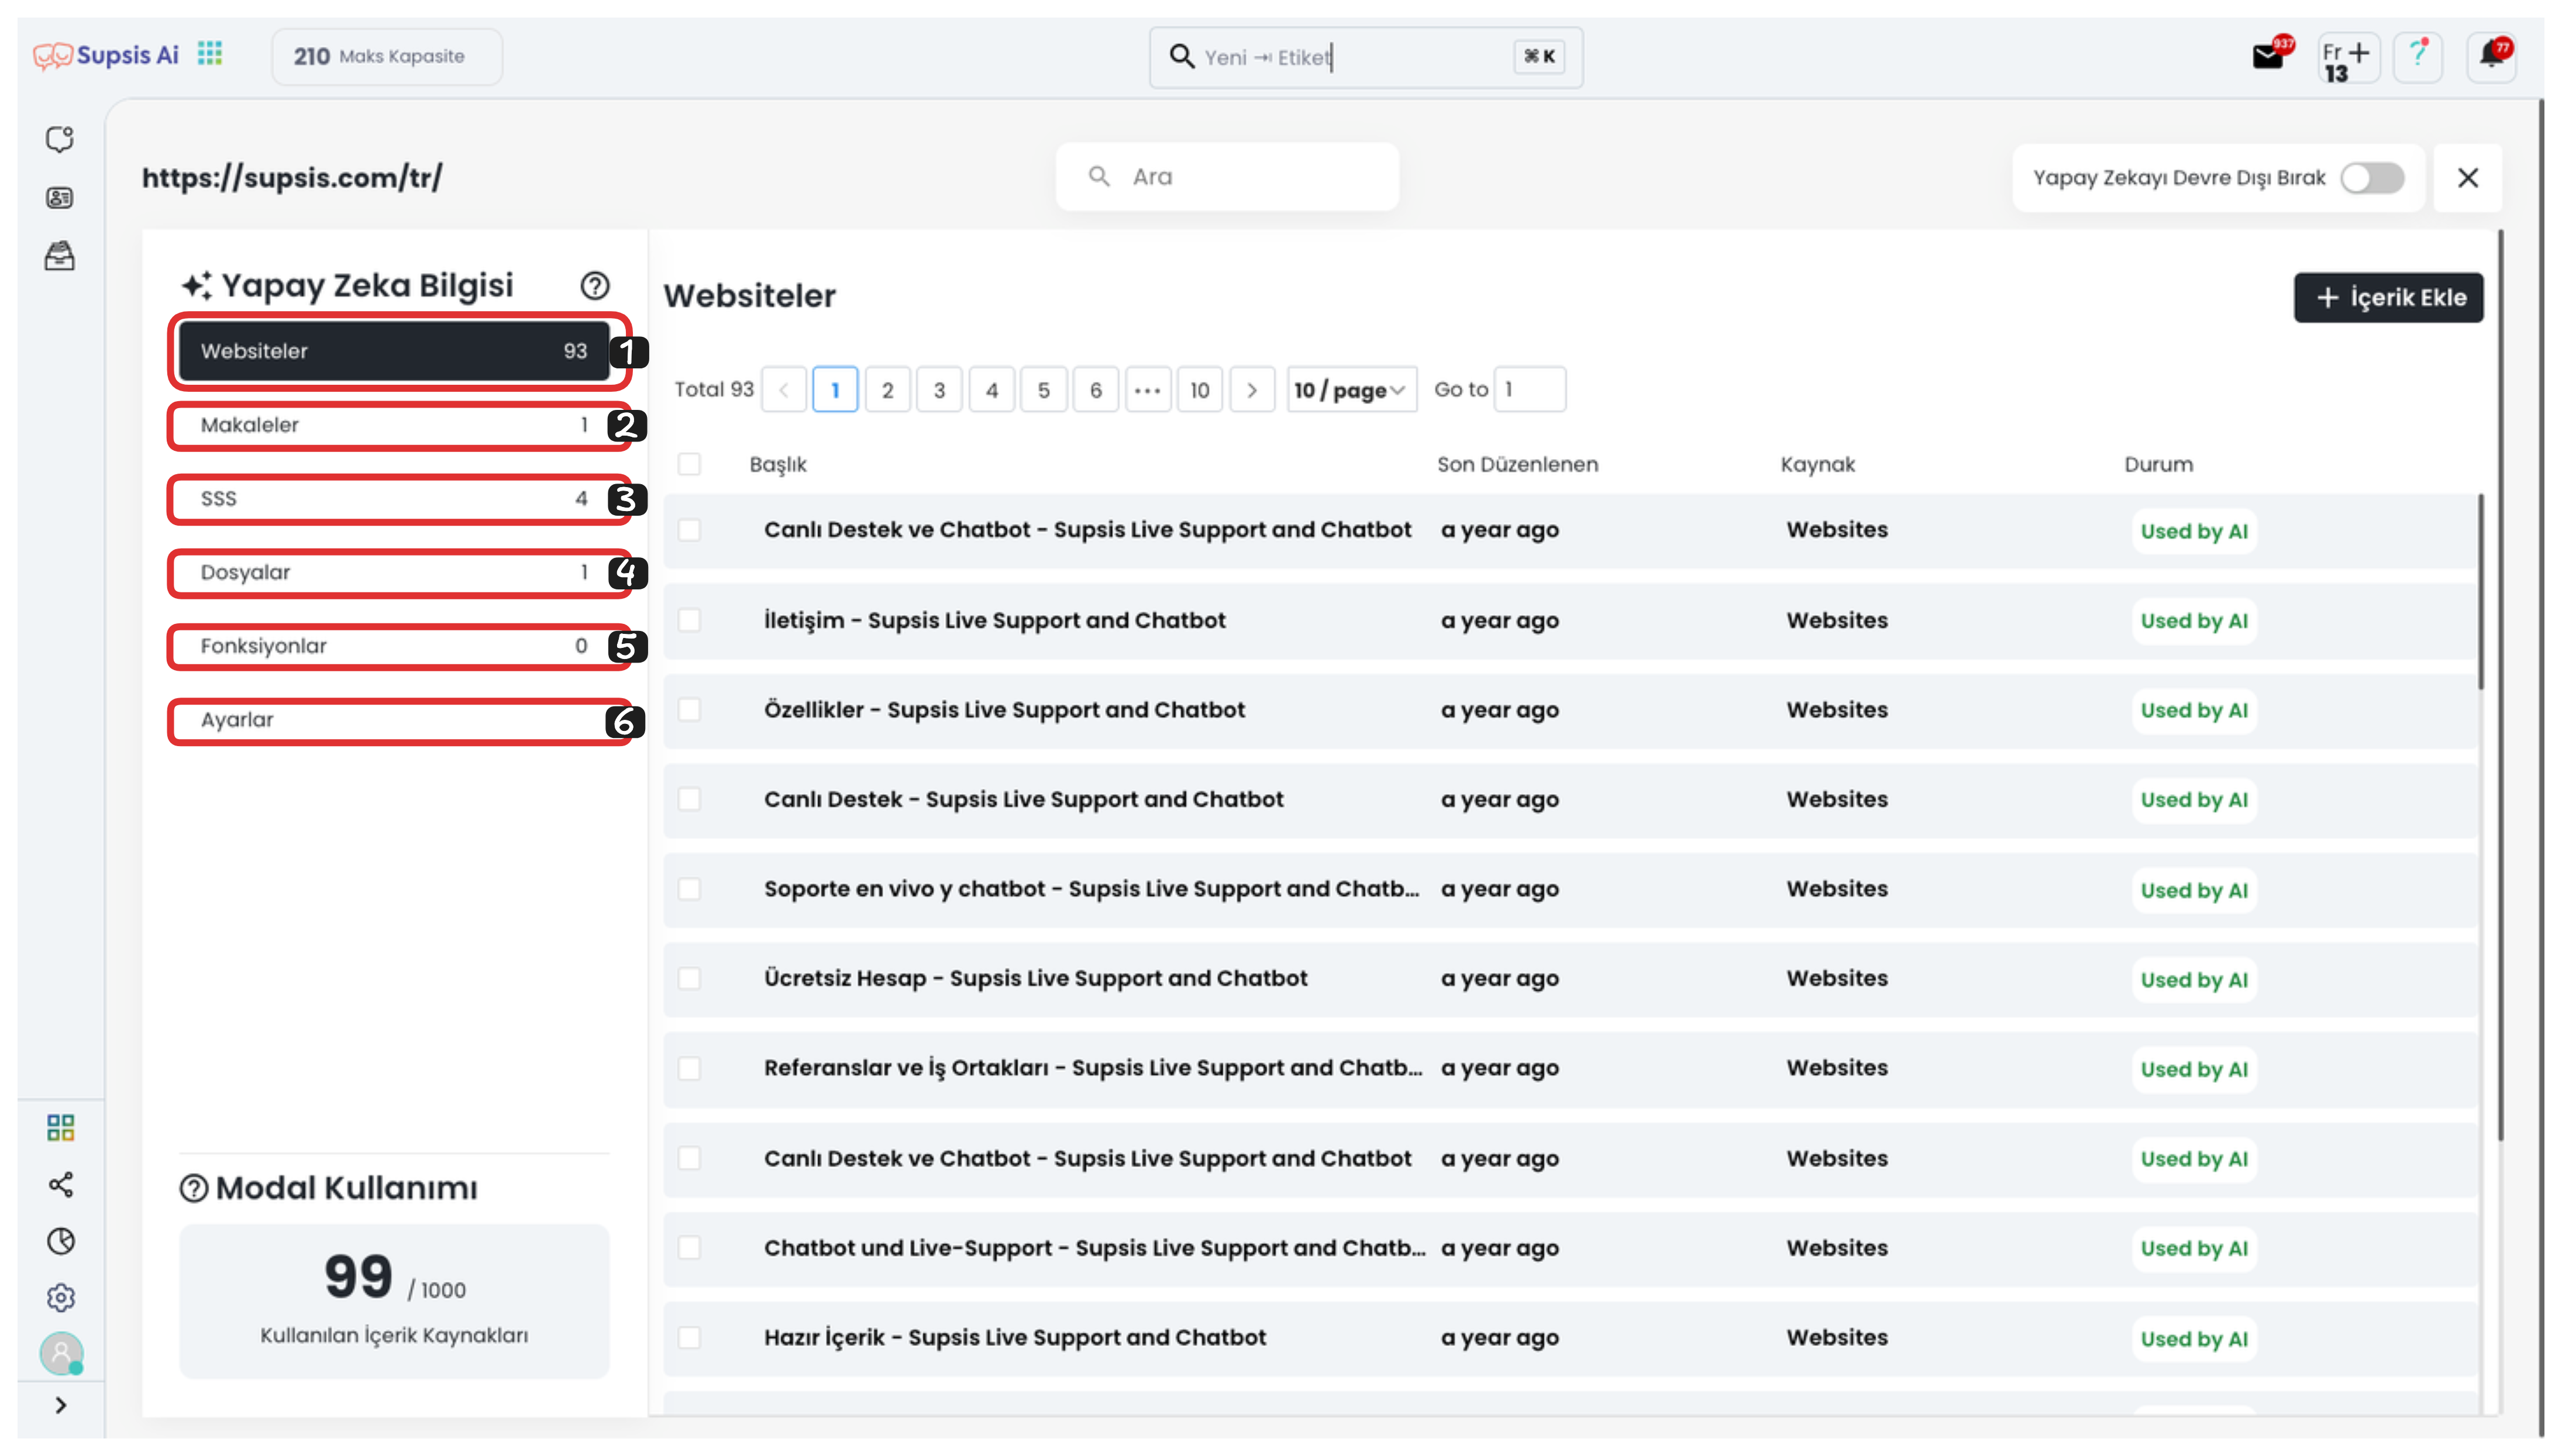This screenshot has height=1456, width=2562.
Task: Select all rows with header checkbox
Action: point(689,464)
